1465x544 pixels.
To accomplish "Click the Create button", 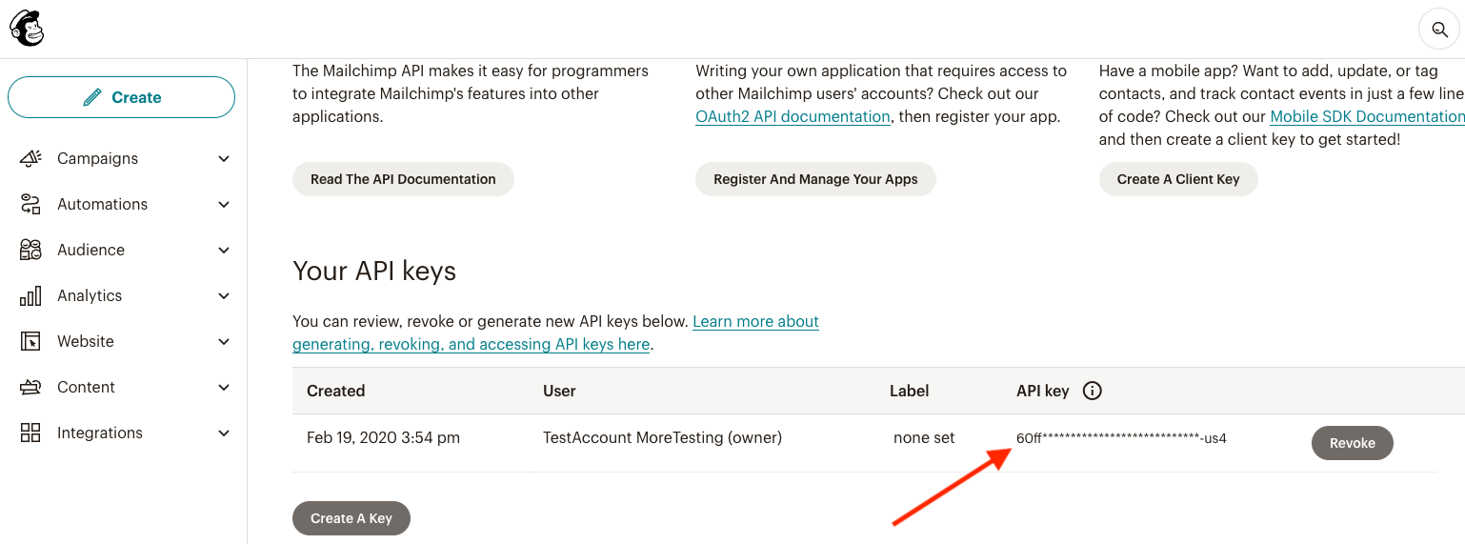I will (121, 97).
